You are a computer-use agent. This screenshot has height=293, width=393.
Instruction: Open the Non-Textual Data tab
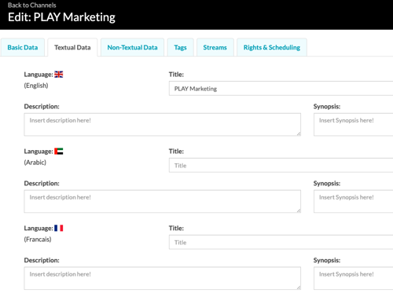coord(132,47)
